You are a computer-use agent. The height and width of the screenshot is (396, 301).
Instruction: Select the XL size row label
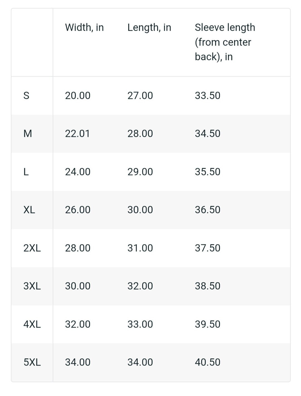coord(29,210)
